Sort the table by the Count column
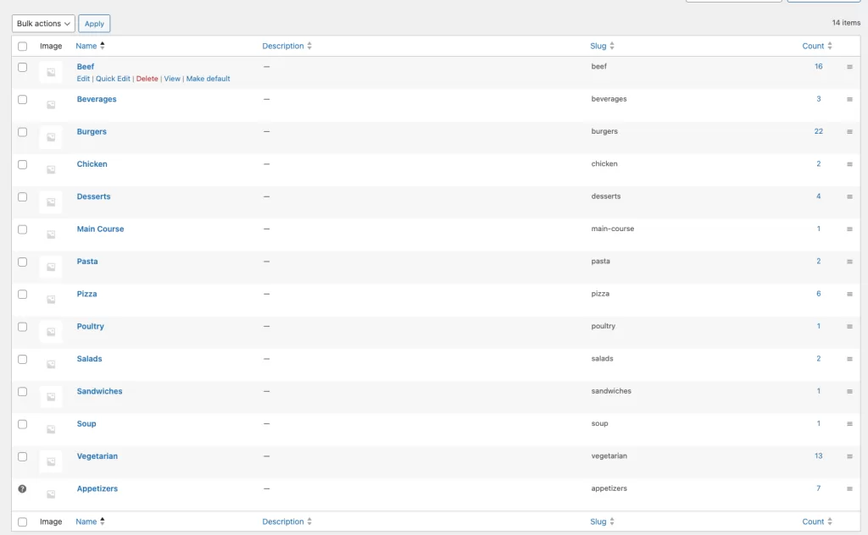This screenshot has width=868, height=535. pyautogui.click(x=815, y=46)
